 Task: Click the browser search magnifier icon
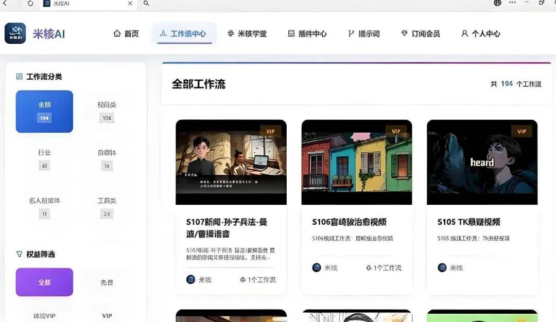pyautogui.click(x=146, y=3)
